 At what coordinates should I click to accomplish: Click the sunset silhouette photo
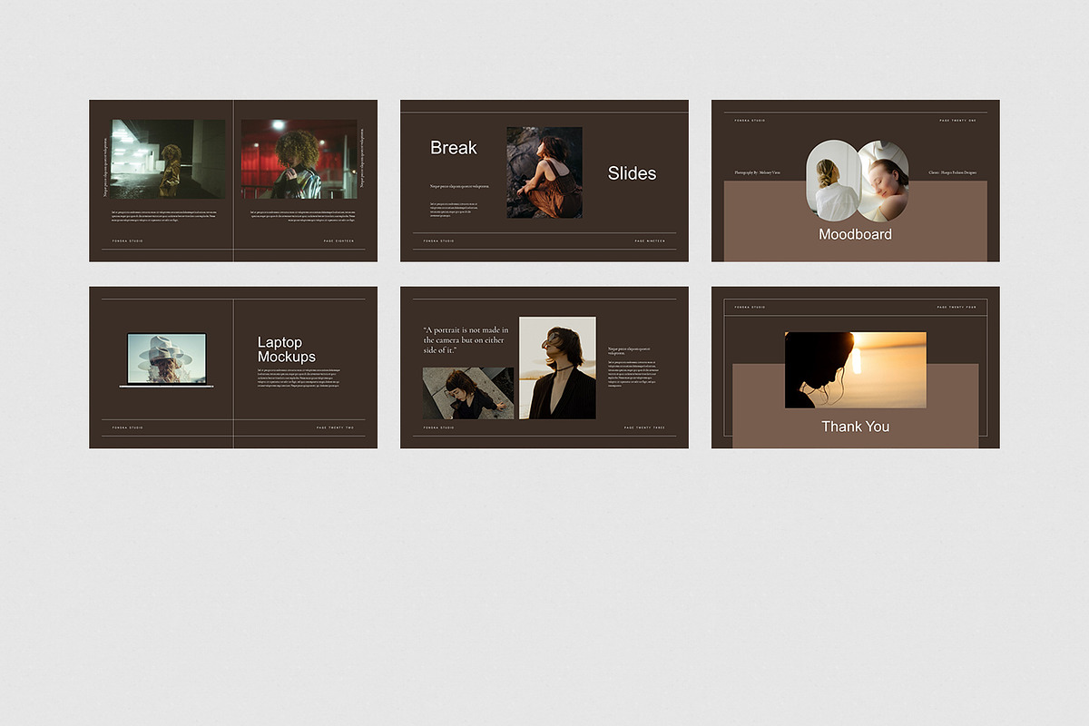point(855,370)
